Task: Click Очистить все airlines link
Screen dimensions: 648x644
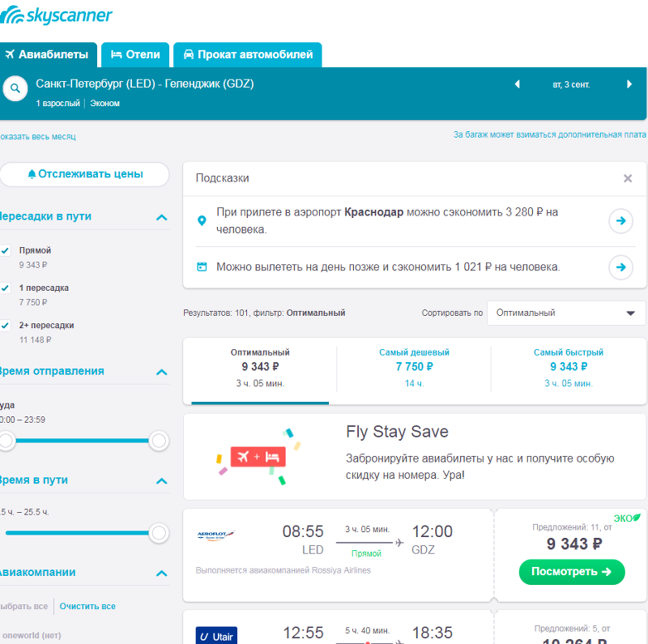Action: 87,606
